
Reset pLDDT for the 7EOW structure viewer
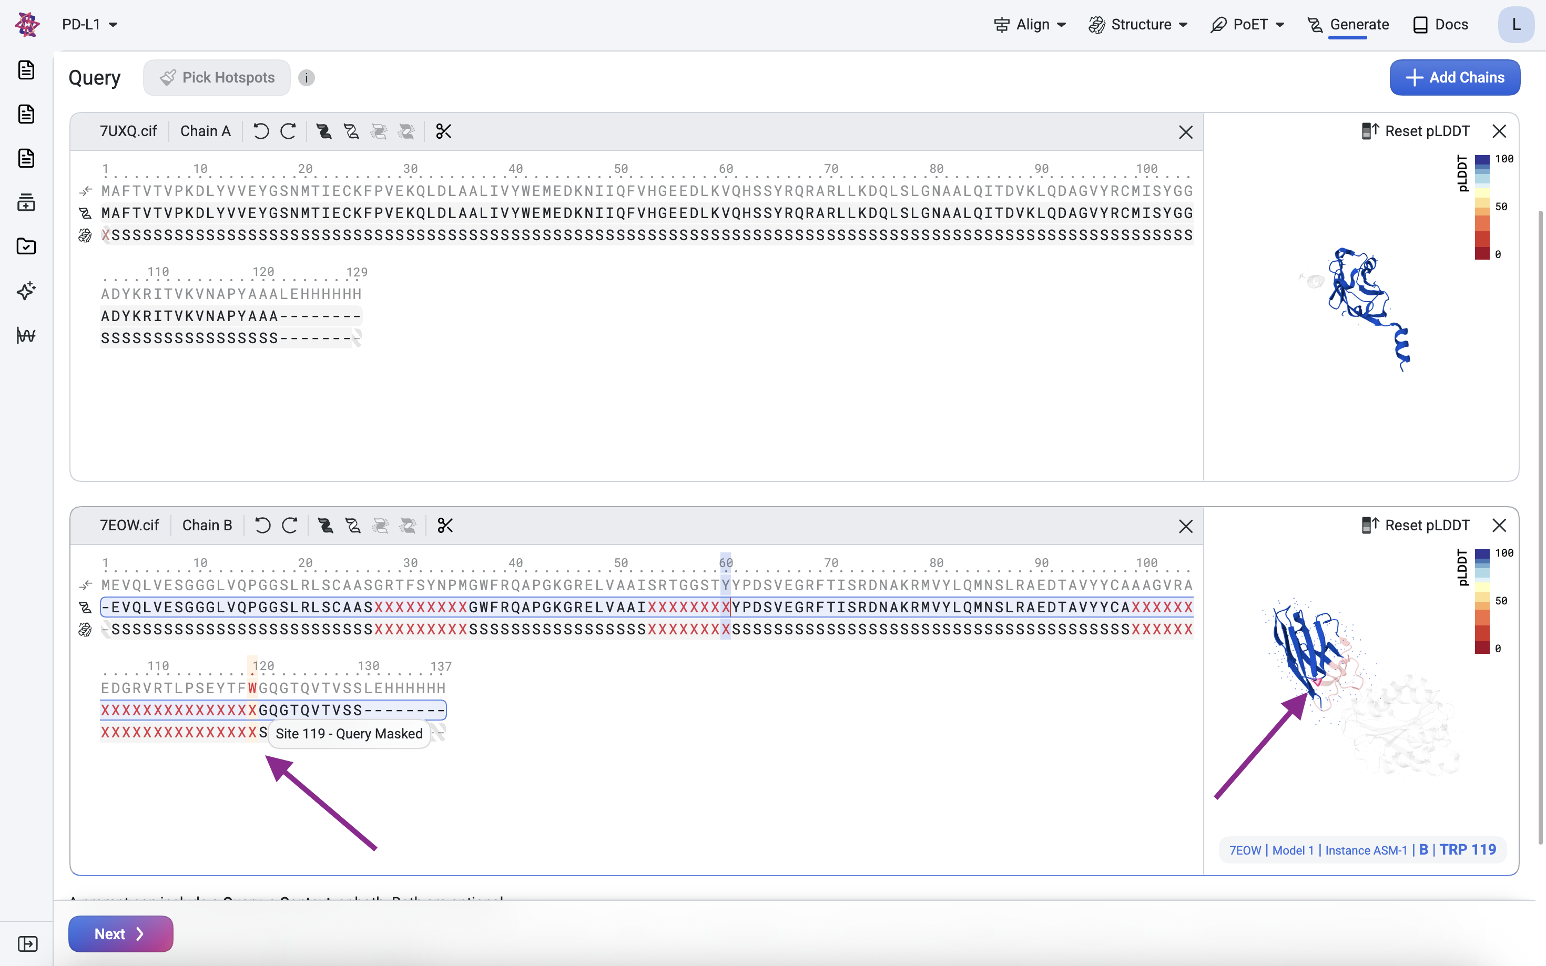tap(1415, 525)
